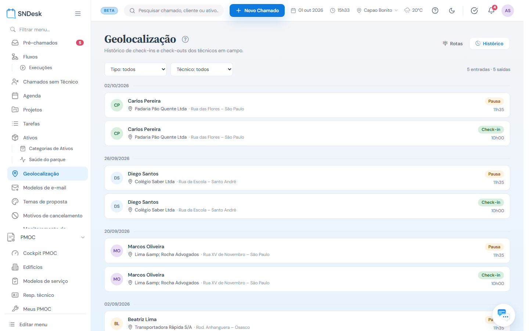Screen dimensions: 529x331
Task: Open Modelos de e-mail in sidebar
Action: click(x=47, y=188)
